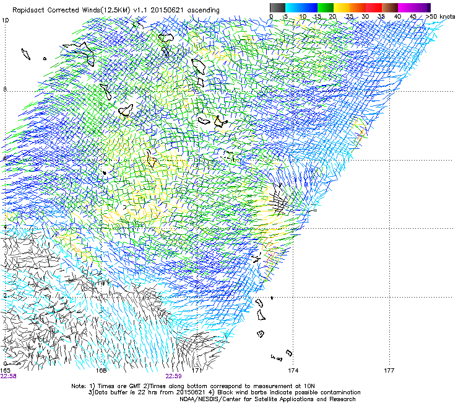Select the blue 5-15 knots legend swatch

click(301, 7)
